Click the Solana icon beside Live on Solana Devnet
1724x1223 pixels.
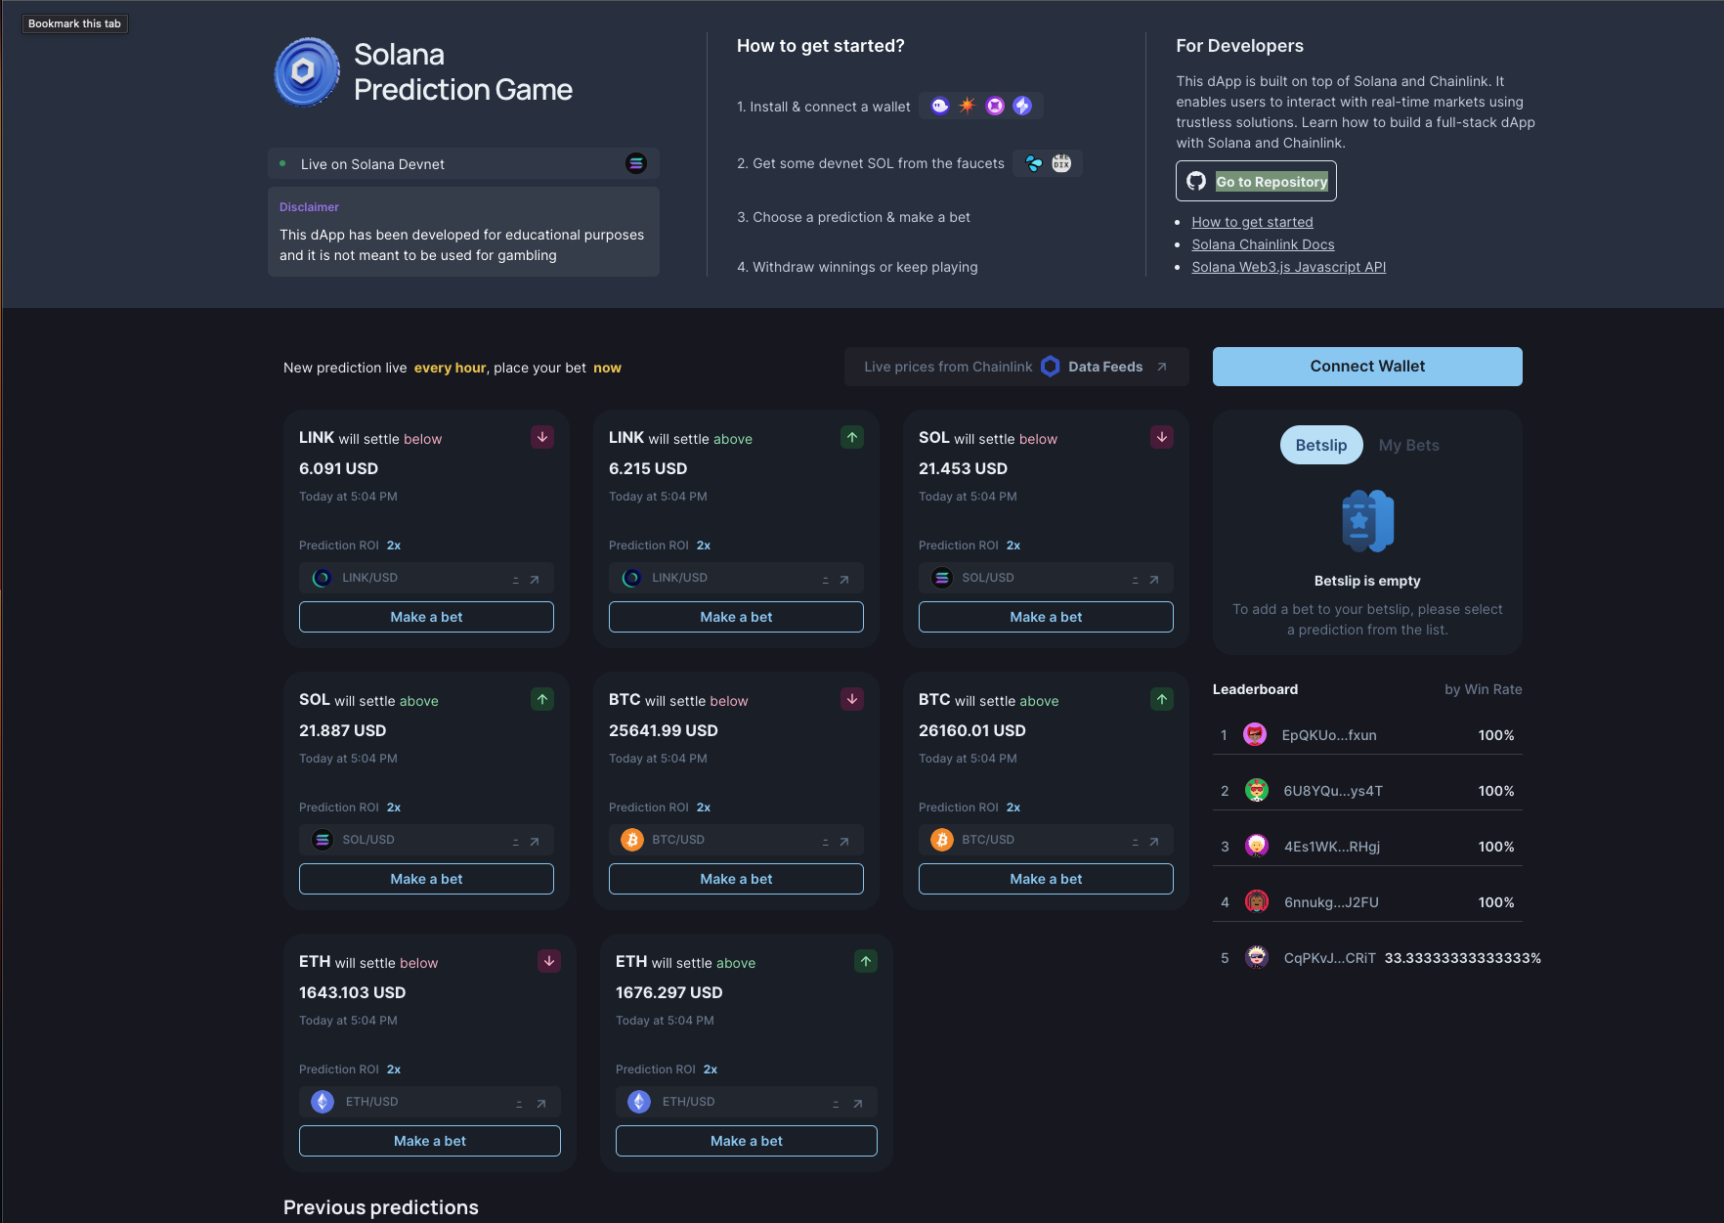(636, 163)
